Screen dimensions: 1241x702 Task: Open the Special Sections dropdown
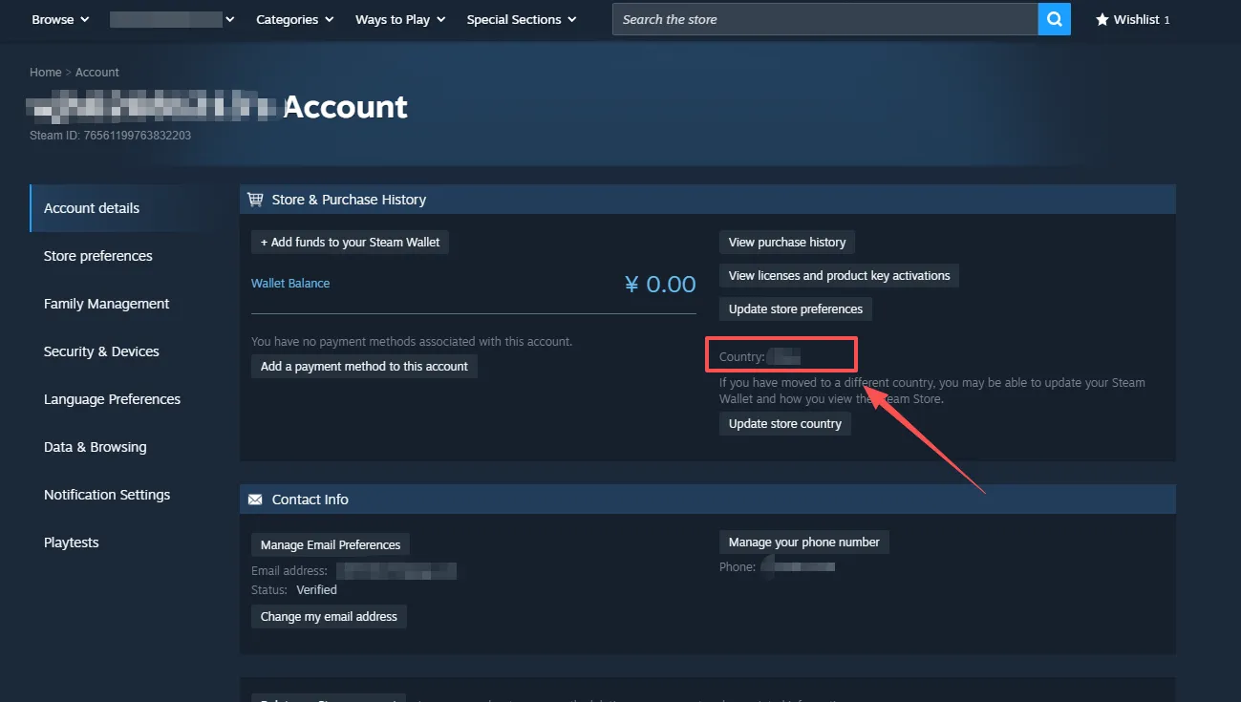pos(522,19)
